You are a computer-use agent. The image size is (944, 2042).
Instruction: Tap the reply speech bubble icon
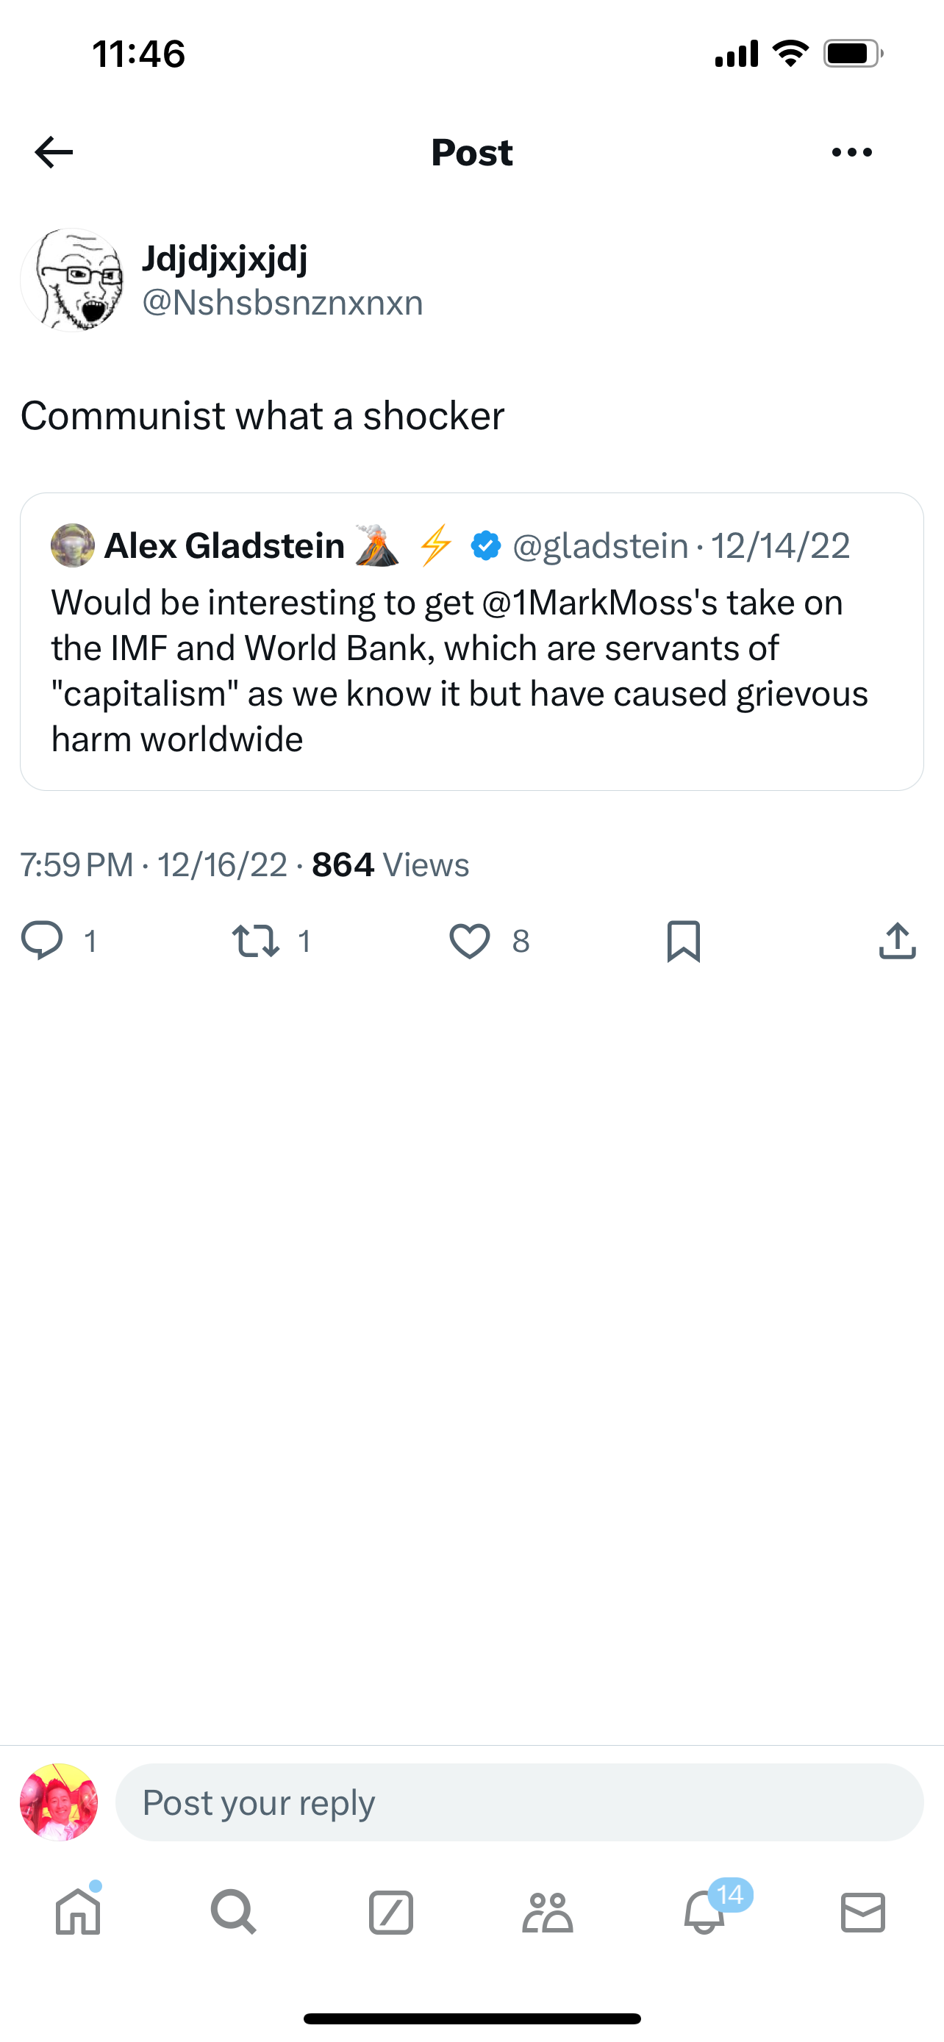click(x=41, y=941)
